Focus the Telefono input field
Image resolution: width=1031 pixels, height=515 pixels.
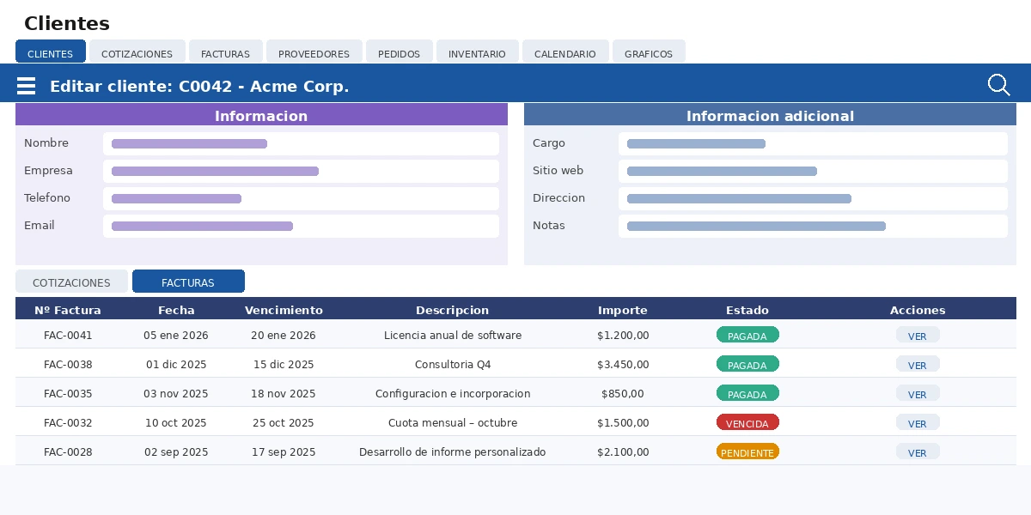click(x=301, y=198)
